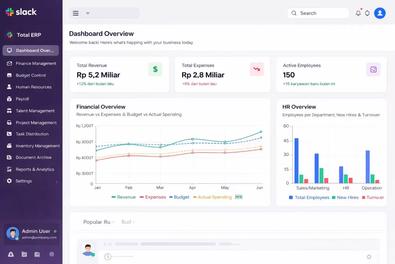395x264 pixels.
Task: Click the cloud download icon at bottom left
Action: pos(11,254)
